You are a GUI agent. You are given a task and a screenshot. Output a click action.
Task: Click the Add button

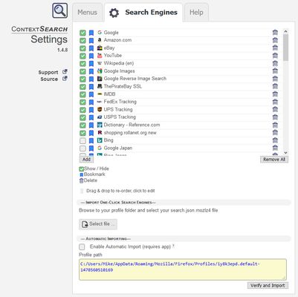[86, 160]
